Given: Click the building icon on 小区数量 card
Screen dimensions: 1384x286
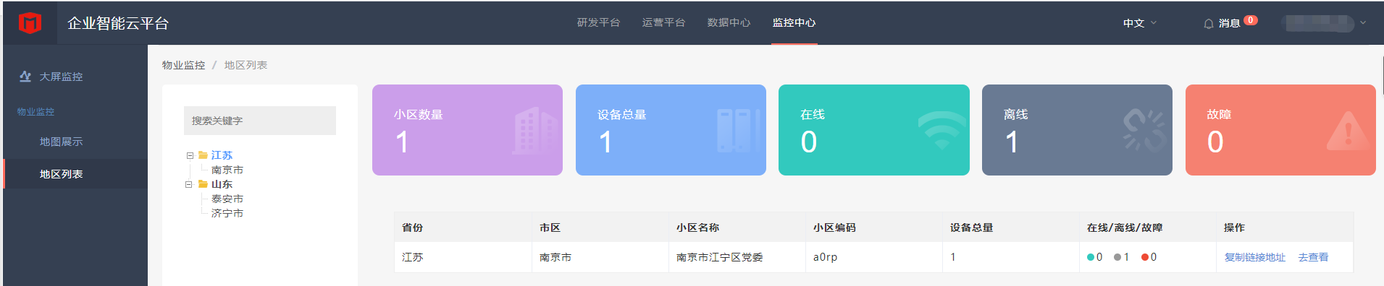Looking at the screenshot, I should point(534,131).
